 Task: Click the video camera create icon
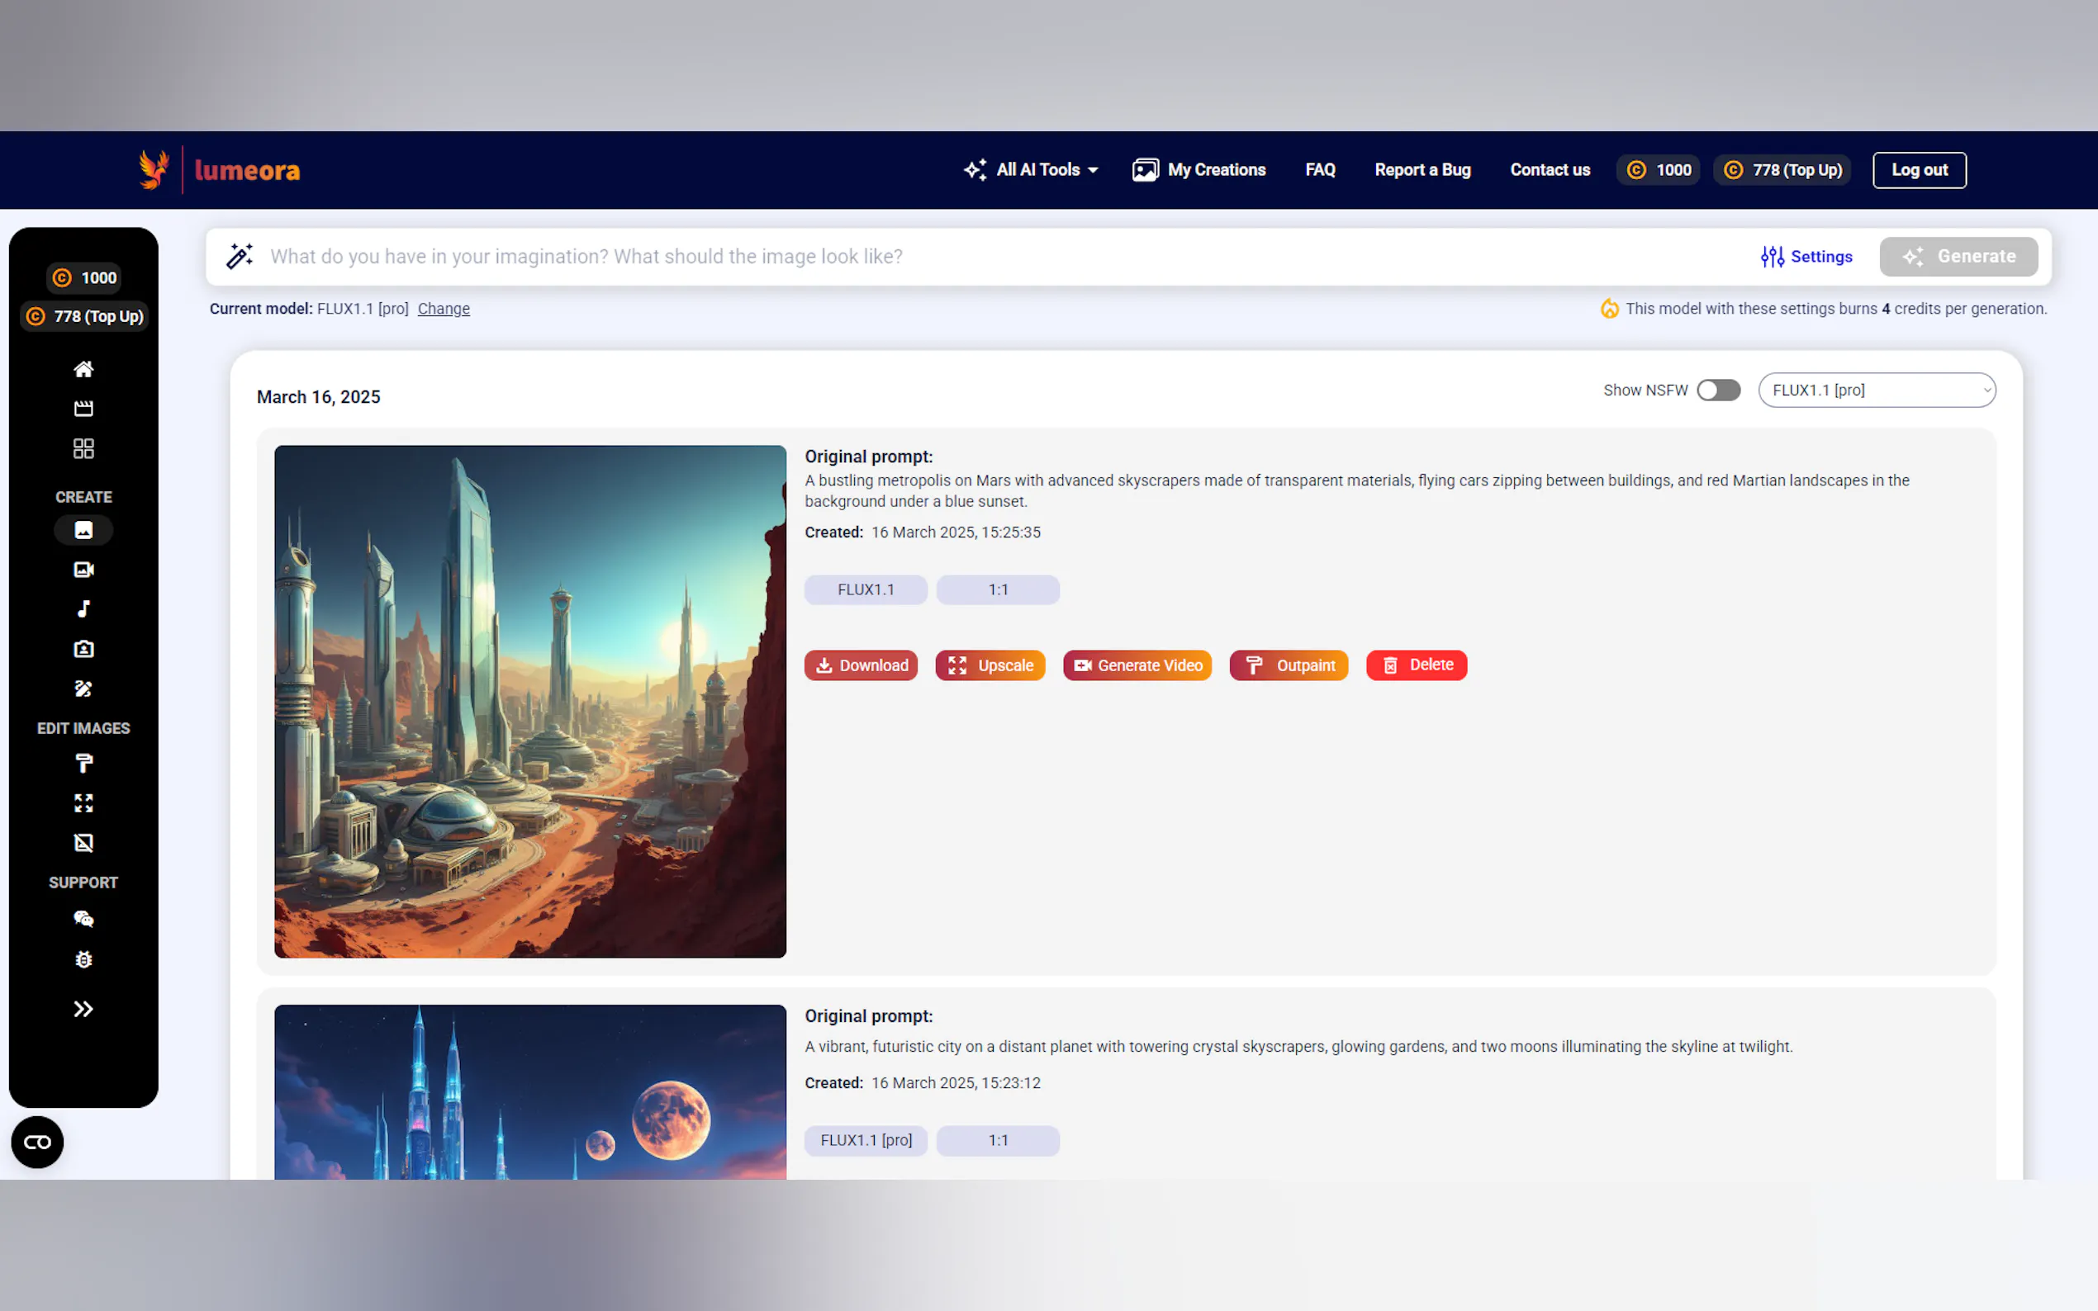[x=83, y=570]
